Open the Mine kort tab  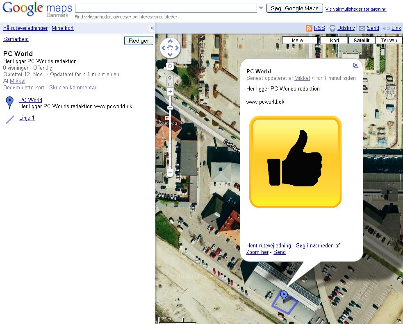coord(62,28)
